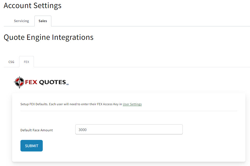
Task: Click the Account Settings heading
Action: [33, 6]
